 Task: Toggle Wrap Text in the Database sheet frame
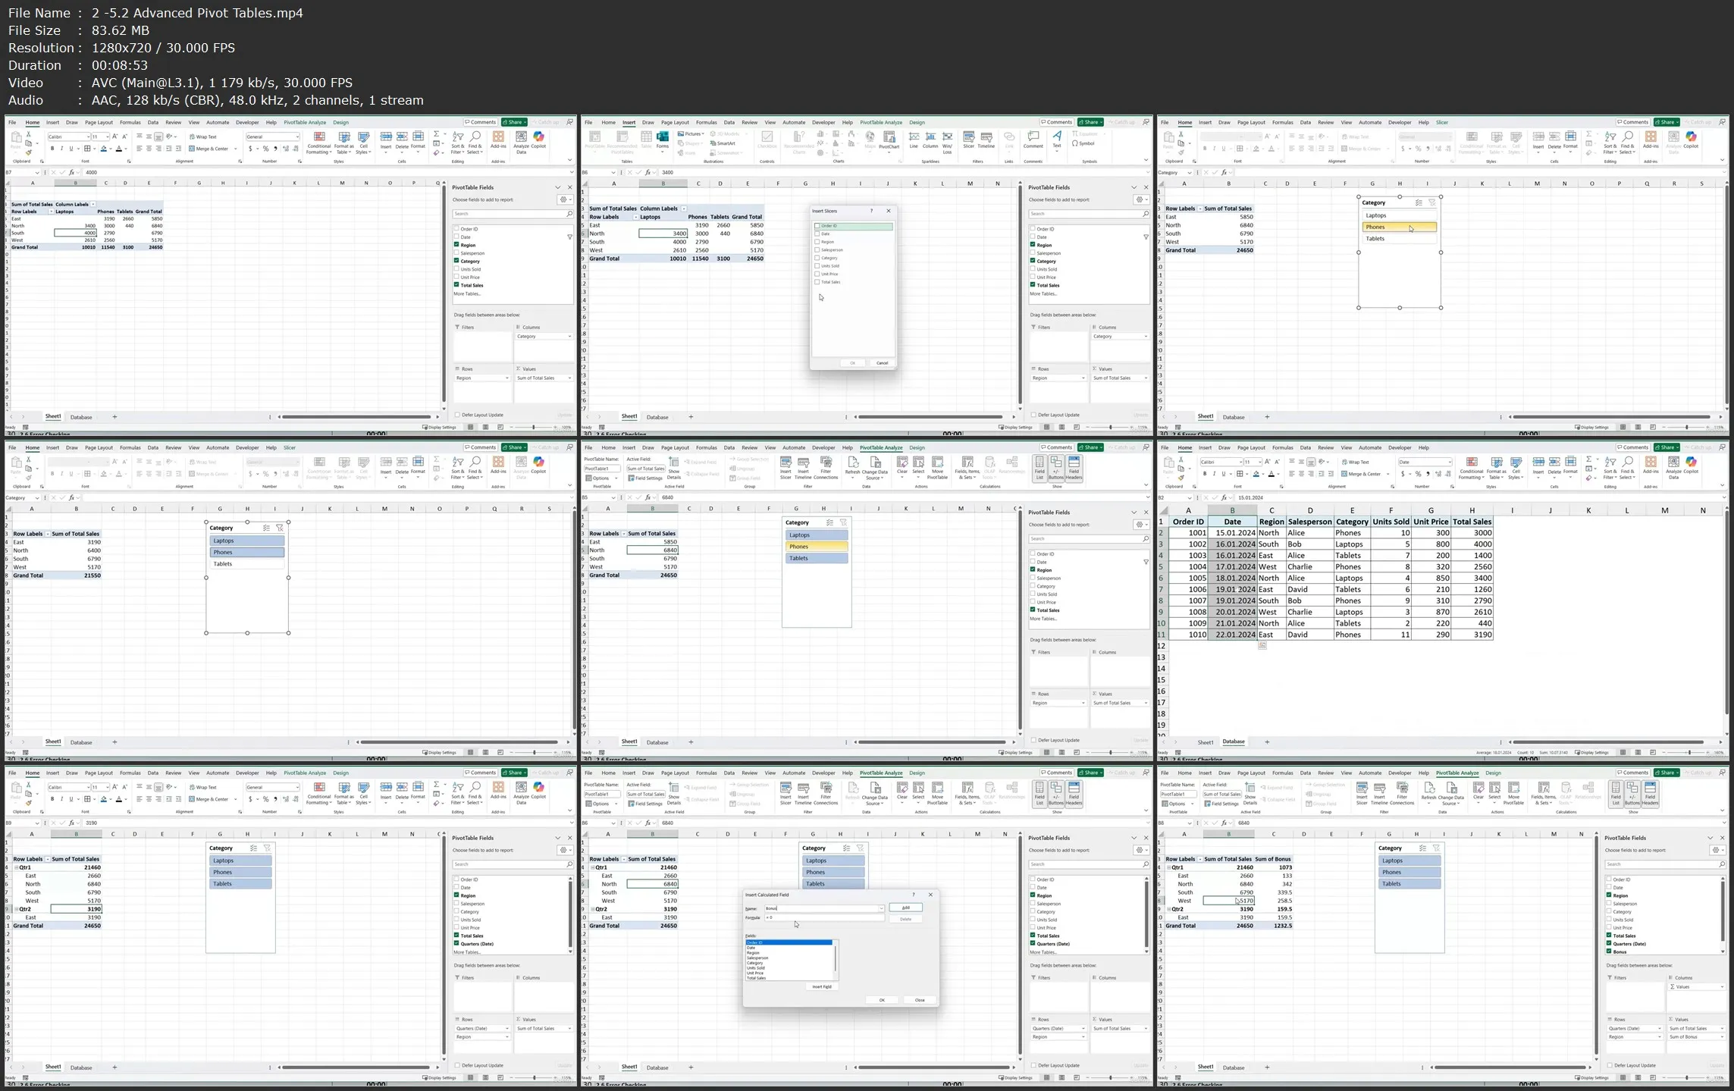[1355, 462]
